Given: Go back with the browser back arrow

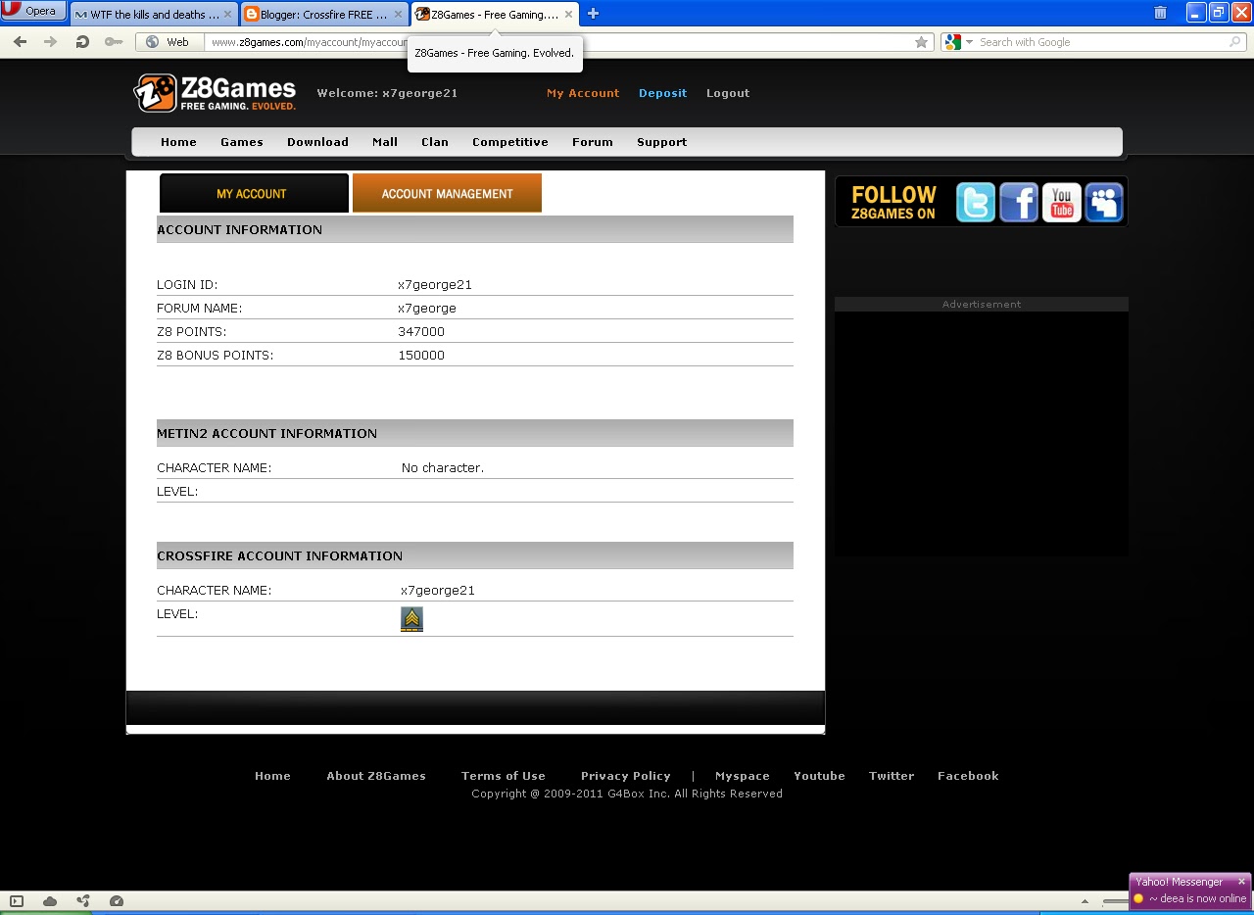Looking at the screenshot, I should 20,42.
